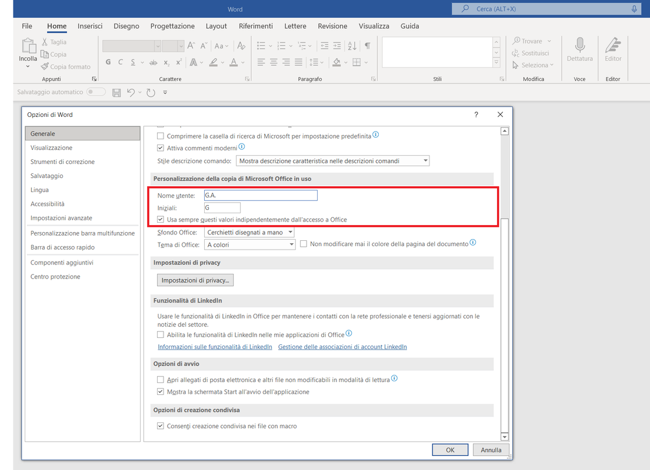Open Customize Quick Access Toolbar arrow
Viewport: 650px width, 470px height.
point(165,92)
